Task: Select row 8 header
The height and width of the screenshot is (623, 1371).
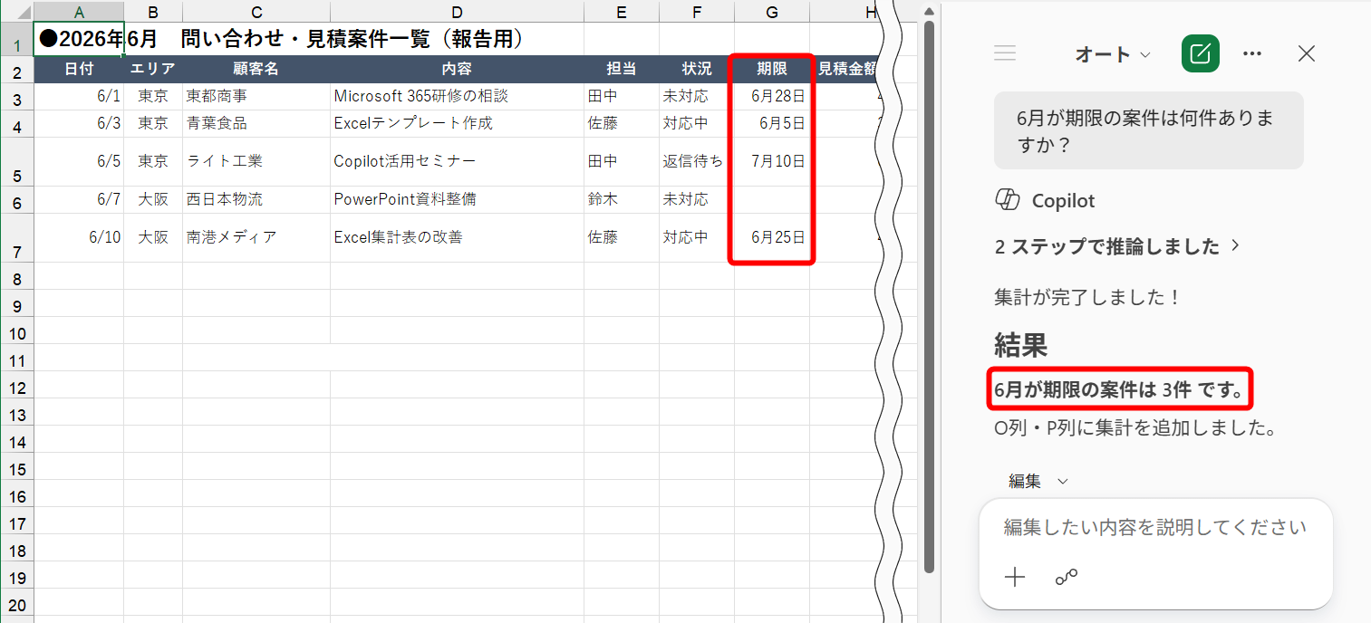Action: (17, 278)
